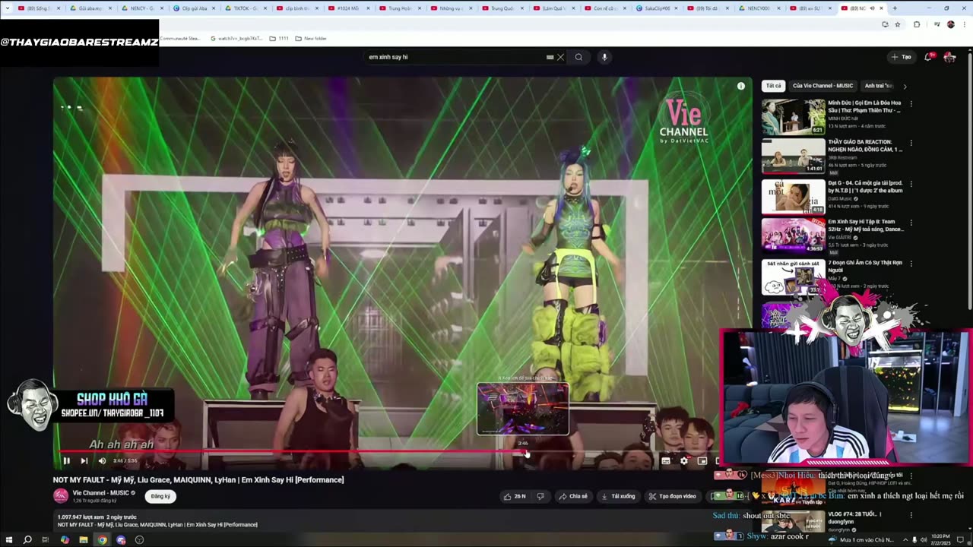The height and width of the screenshot is (547, 973).
Task: Open video info card icon
Action: 741,86
